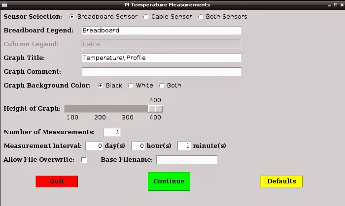
Task: Click the 'Graph Background Color:' label
Action: point(47,86)
